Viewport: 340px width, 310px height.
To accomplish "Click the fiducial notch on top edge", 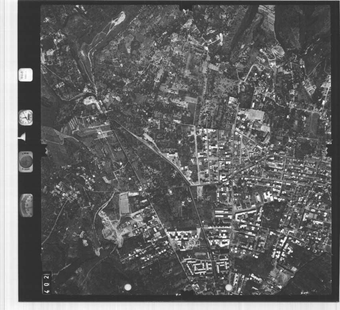I will click(x=186, y=7).
